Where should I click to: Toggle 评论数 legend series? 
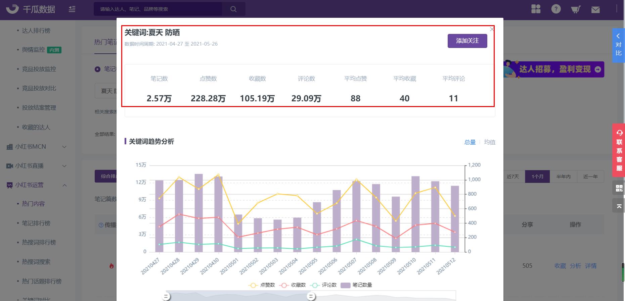(323, 285)
